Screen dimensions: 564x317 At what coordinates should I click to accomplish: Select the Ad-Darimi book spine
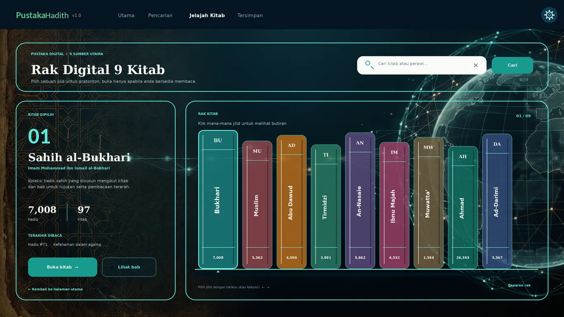click(x=497, y=201)
